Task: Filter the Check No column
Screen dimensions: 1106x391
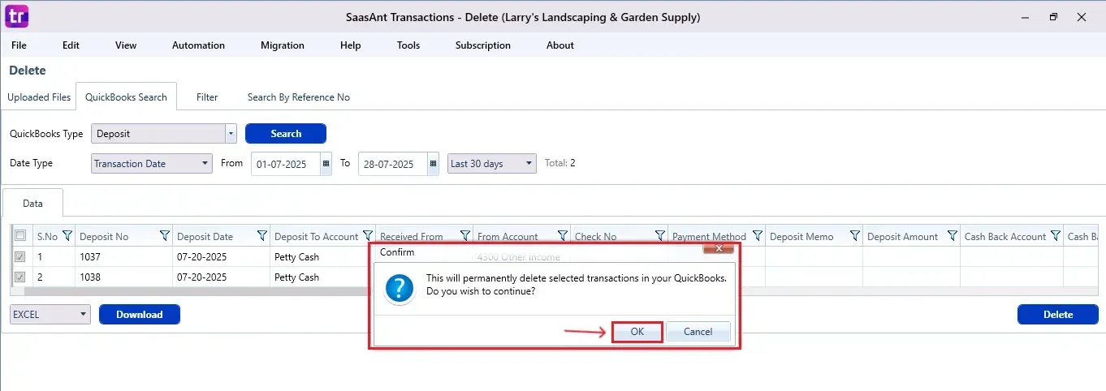Action: click(660, 236)
